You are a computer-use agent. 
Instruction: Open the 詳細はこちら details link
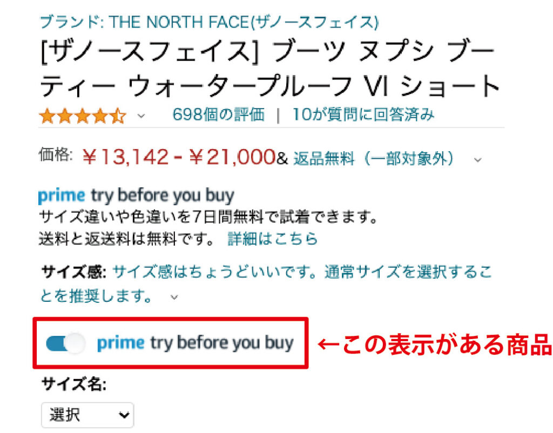pyautogui.click(x=273, y=239)
